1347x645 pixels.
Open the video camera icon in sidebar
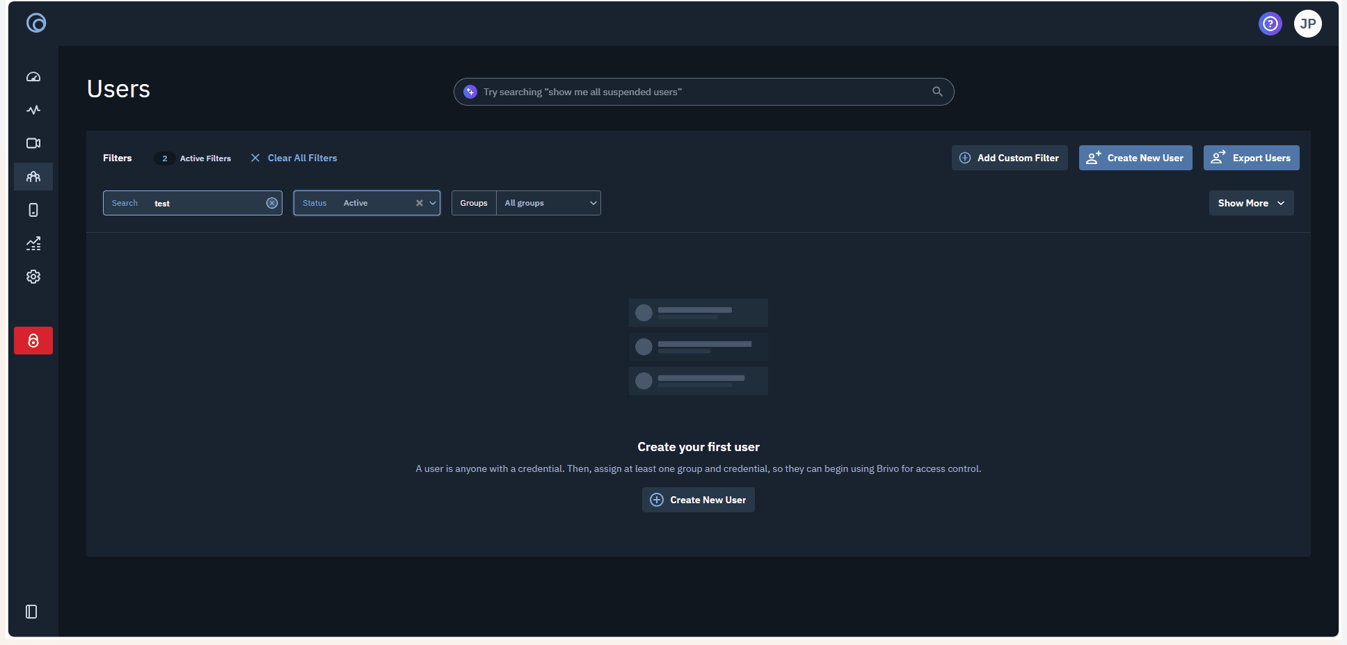coord(33,143)
